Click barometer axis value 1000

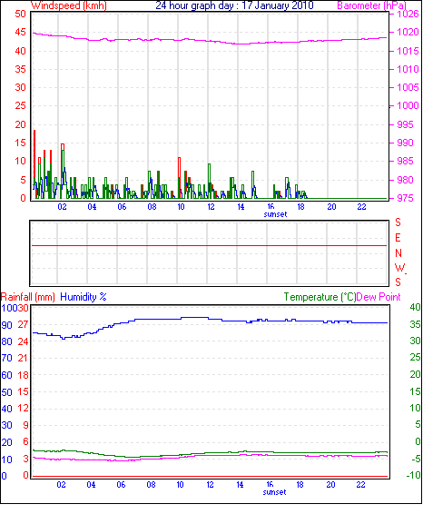pyautogui.click(x=408, y=105)
